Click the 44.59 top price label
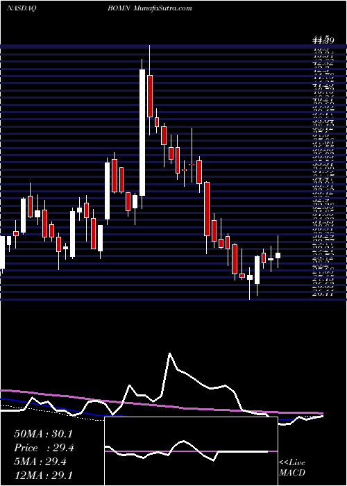This screenshot has height=486, width=347. [323, 40]
